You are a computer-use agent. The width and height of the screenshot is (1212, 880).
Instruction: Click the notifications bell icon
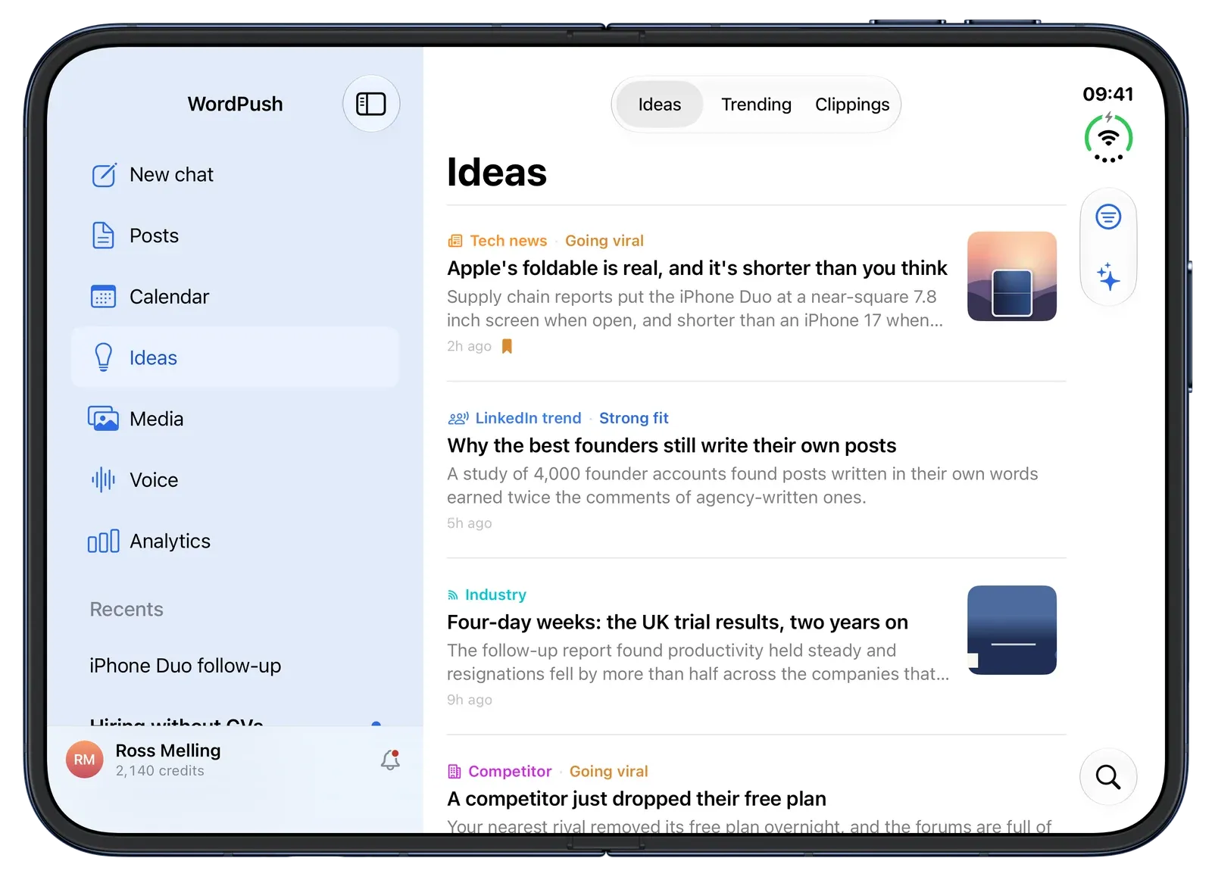tap(390, 760)
